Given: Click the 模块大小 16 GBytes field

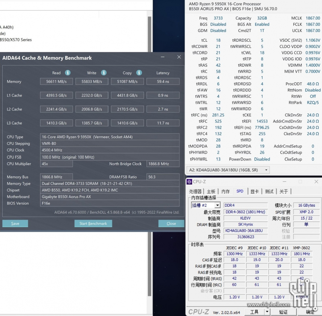Looking at the screenshot, I should tap(306, 205).
